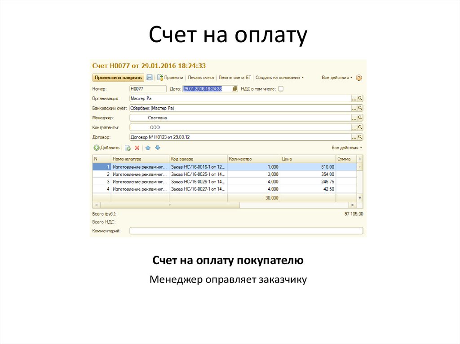Open the top Все действия menu

pyautogui.click(x=337, y=78)
